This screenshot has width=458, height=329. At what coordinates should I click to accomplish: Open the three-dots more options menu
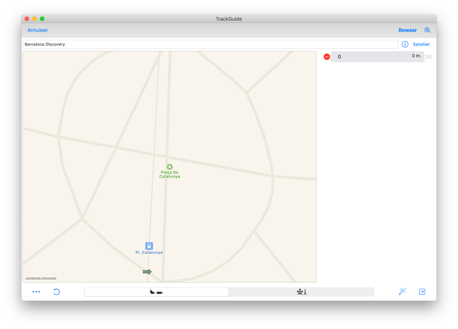point(36,292)
